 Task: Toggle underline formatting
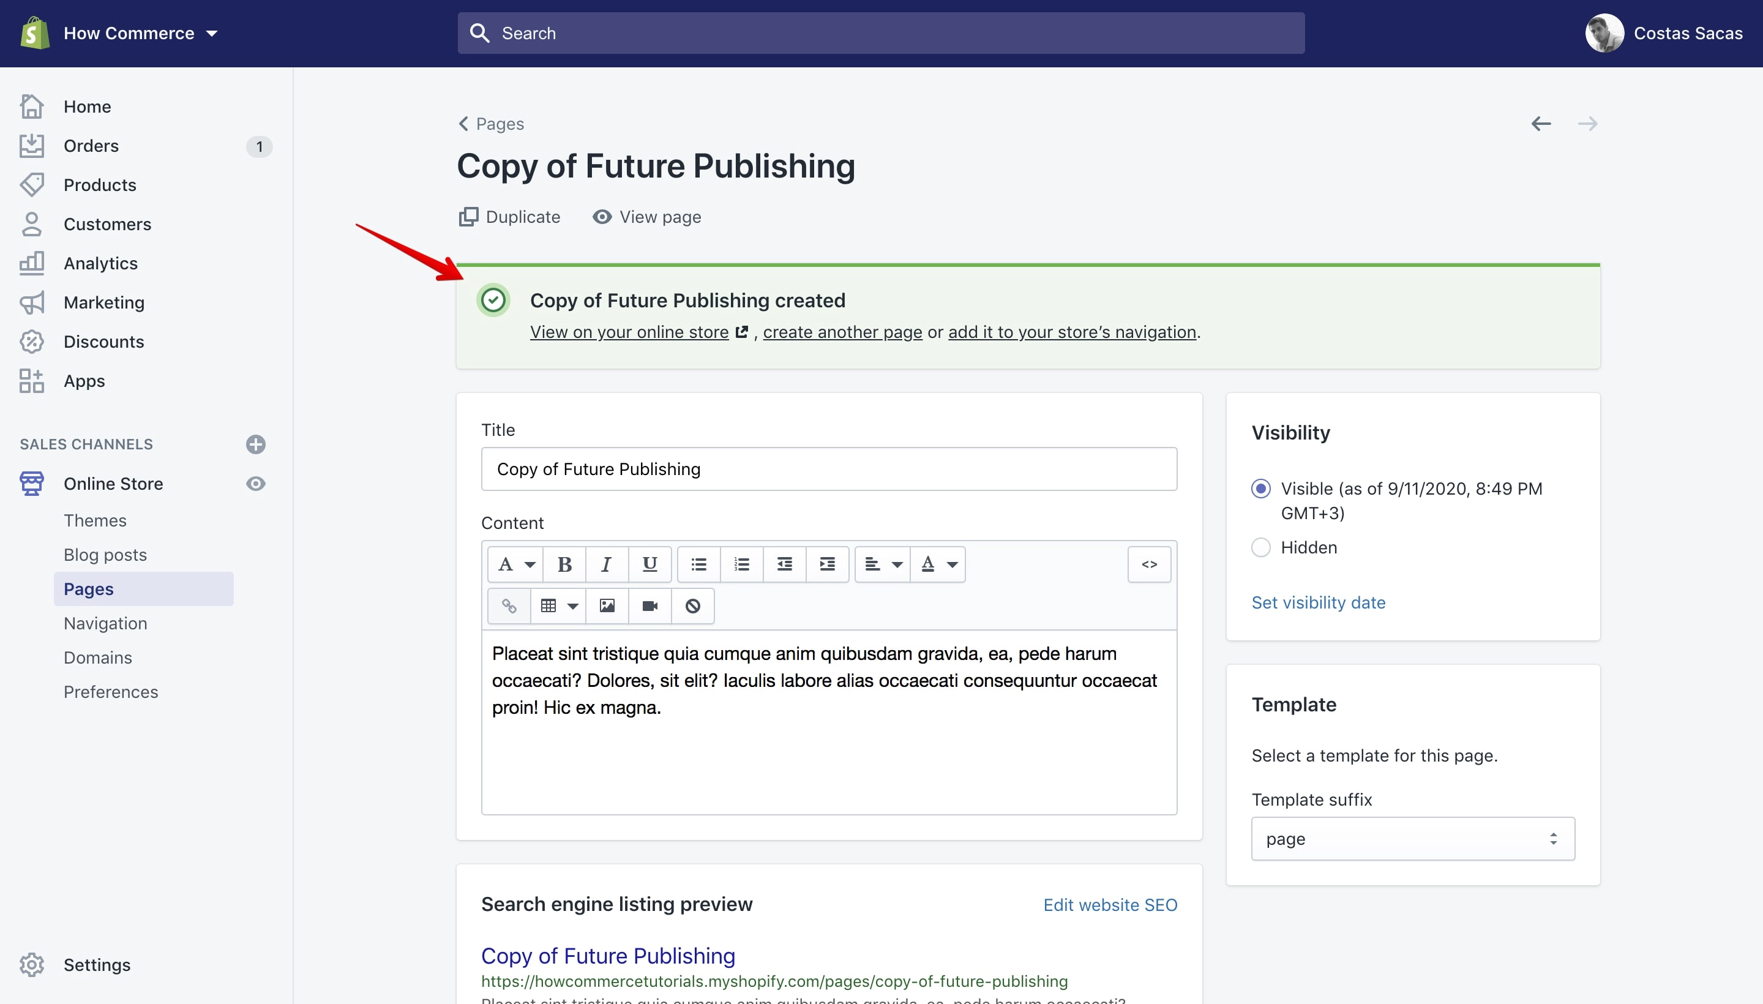pos(649,564)
